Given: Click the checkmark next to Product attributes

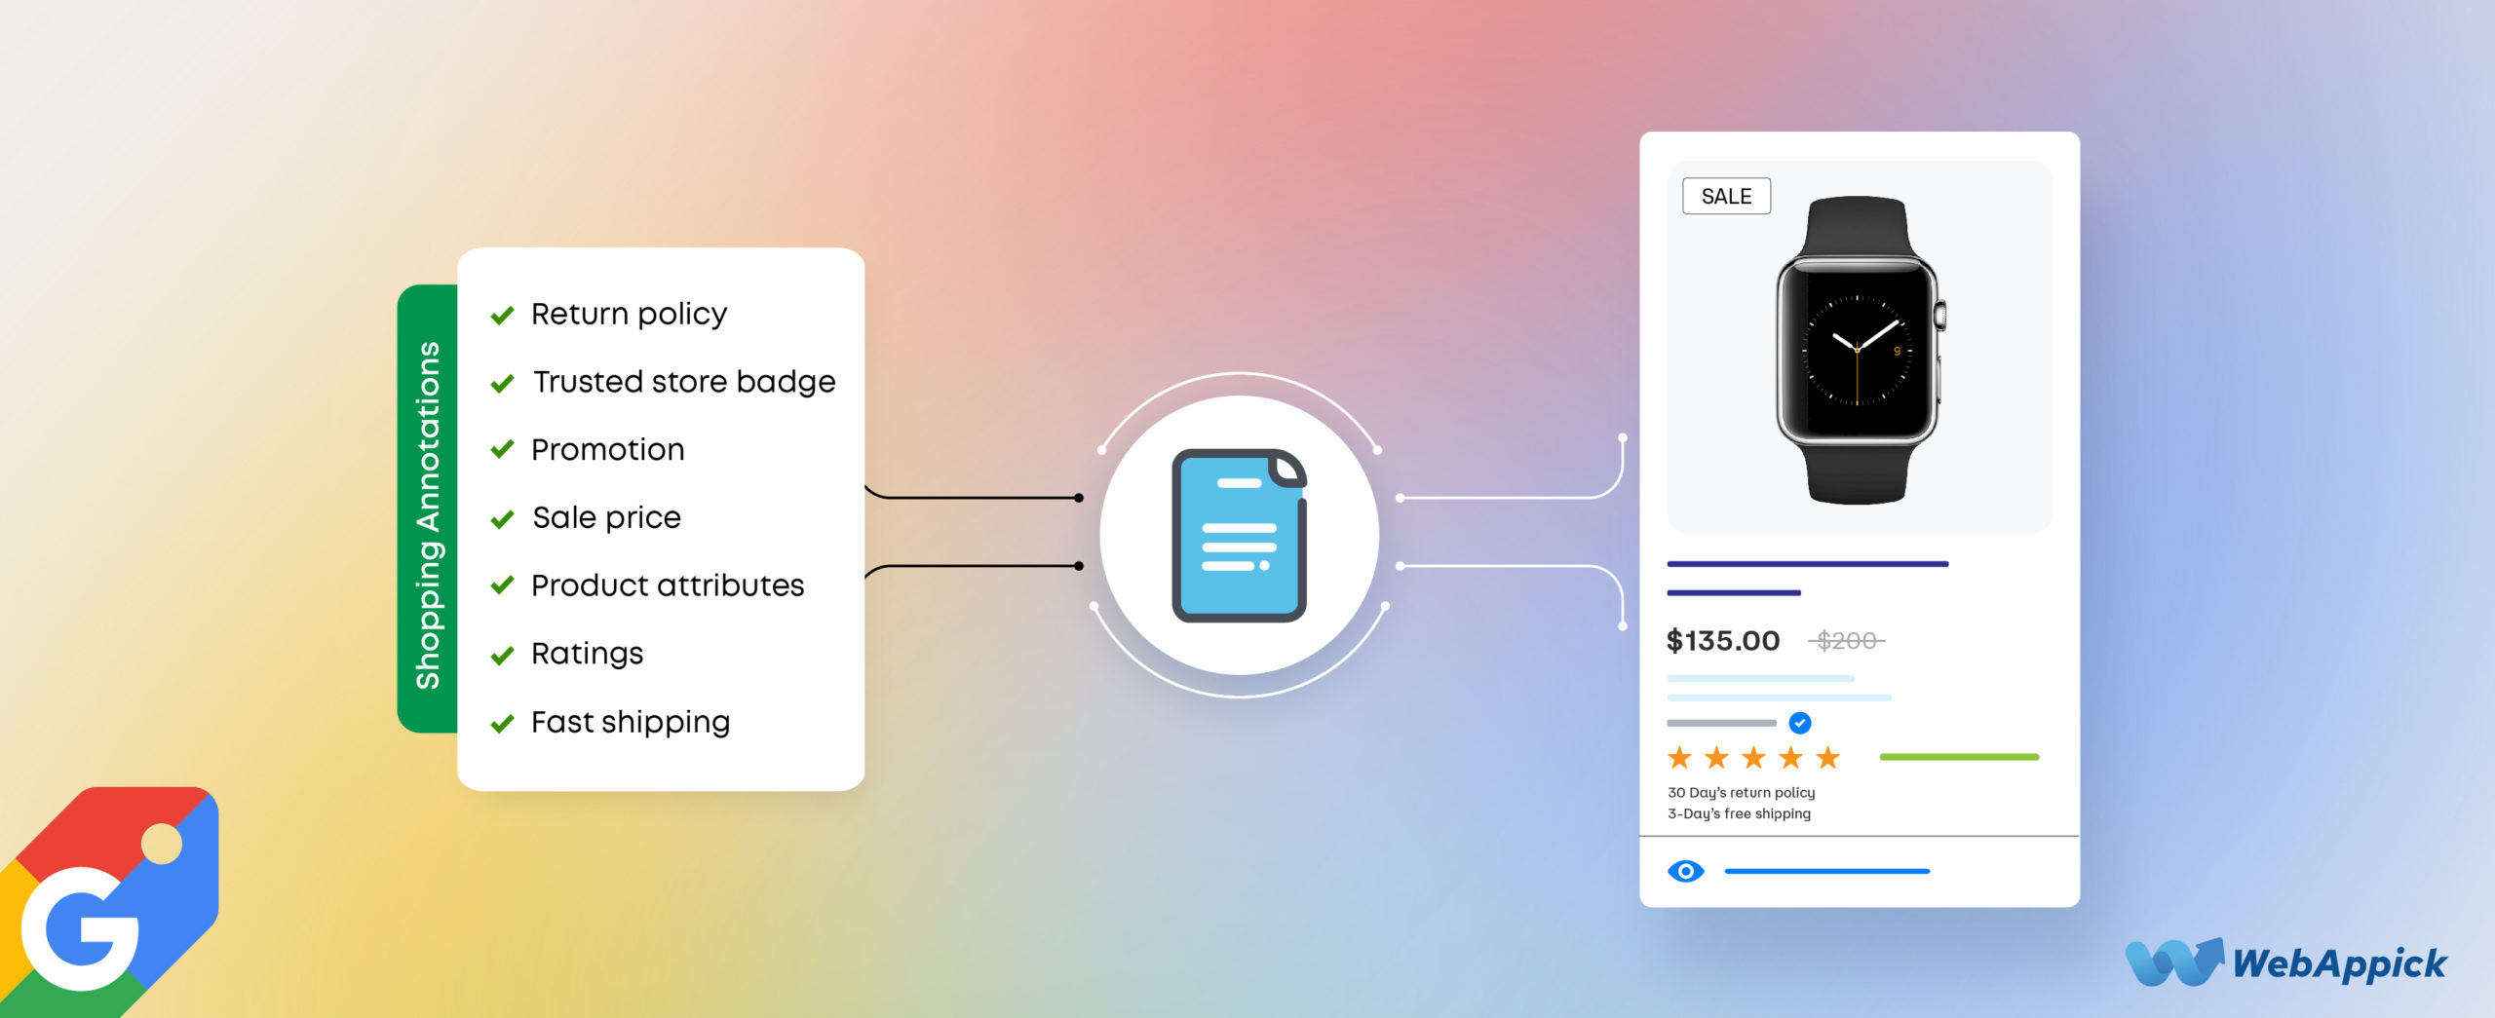Looking at the screenshot, I should pos(502,584).
